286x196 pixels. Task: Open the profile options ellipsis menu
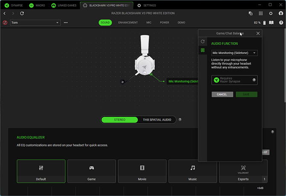(66, 23)
